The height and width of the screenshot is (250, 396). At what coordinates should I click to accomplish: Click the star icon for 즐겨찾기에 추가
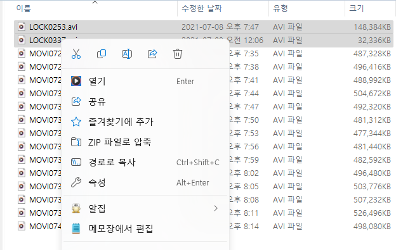pyautogui.click(x=76, y=122)
